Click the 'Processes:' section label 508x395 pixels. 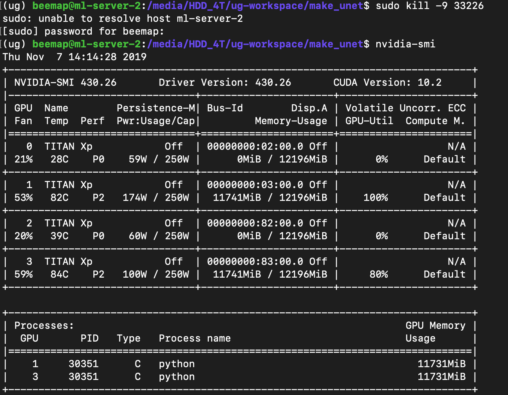[44, 325]
